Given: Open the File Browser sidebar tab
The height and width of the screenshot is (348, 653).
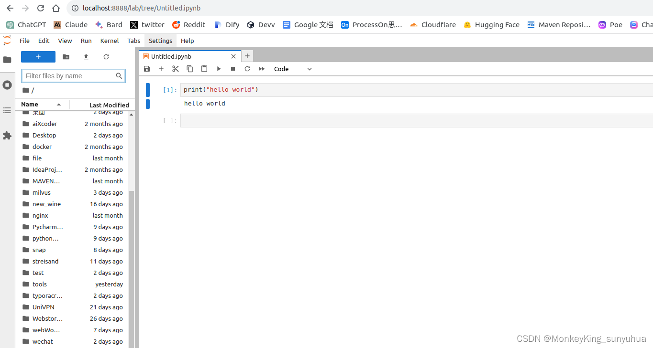Looking at the screenshot, I should pos(7,60).
